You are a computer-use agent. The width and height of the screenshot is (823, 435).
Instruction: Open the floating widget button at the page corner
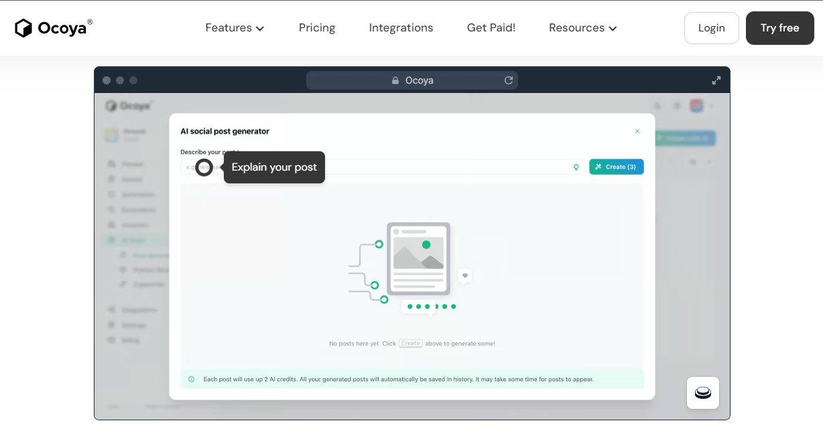(x=703, y=393)
